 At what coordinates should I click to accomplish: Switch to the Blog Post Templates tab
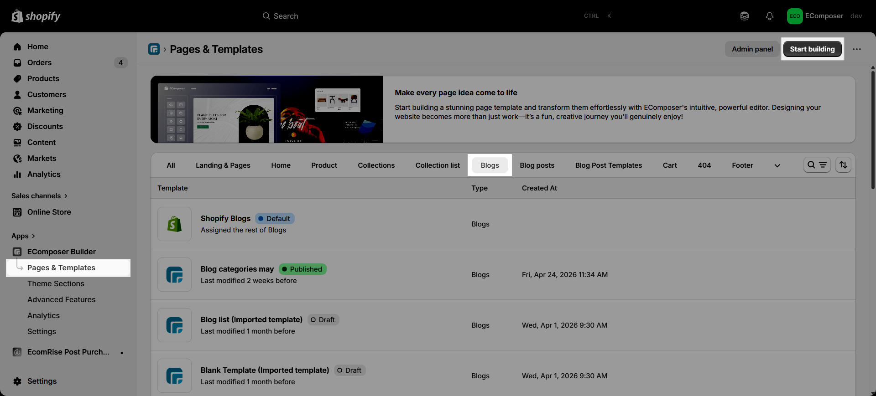tap(609, 165)
